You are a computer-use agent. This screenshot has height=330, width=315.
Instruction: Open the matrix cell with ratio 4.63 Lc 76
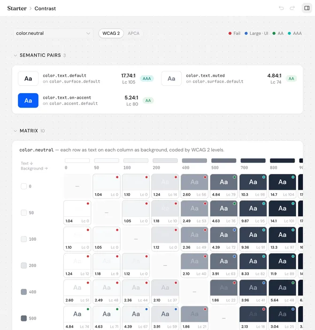[x=223, y=212]
